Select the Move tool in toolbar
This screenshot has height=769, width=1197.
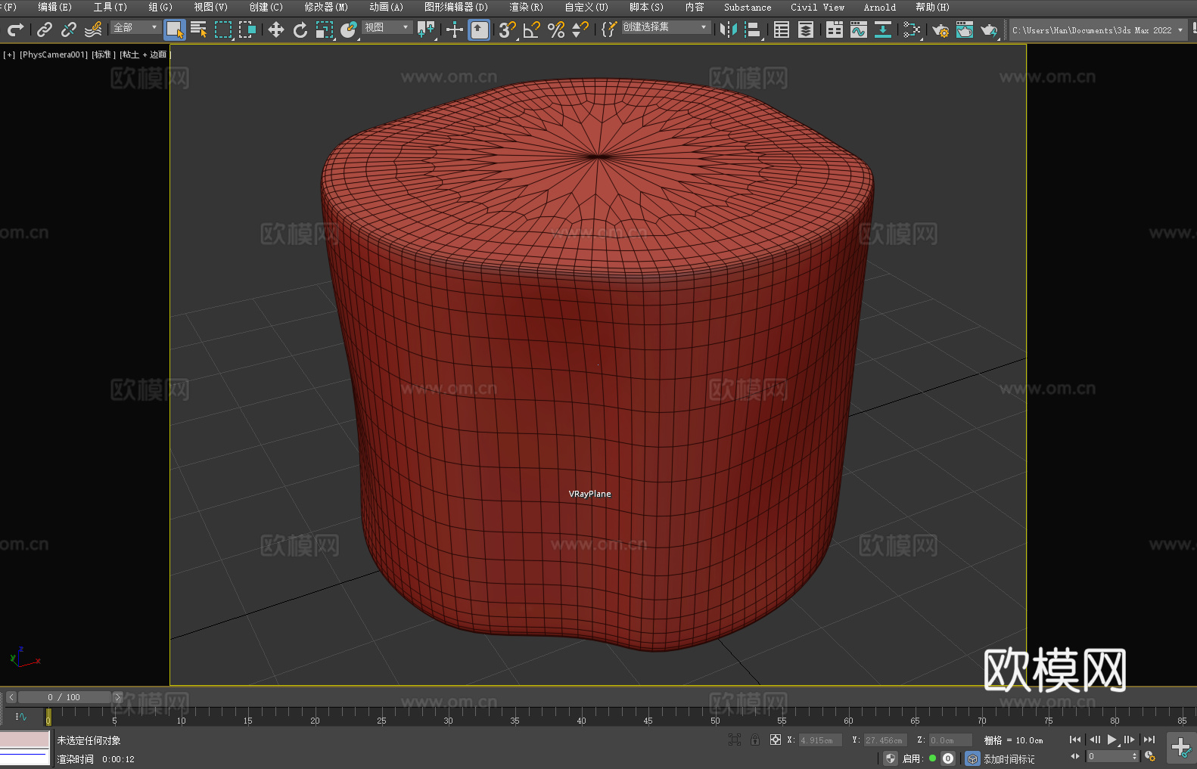pos(276,30)
